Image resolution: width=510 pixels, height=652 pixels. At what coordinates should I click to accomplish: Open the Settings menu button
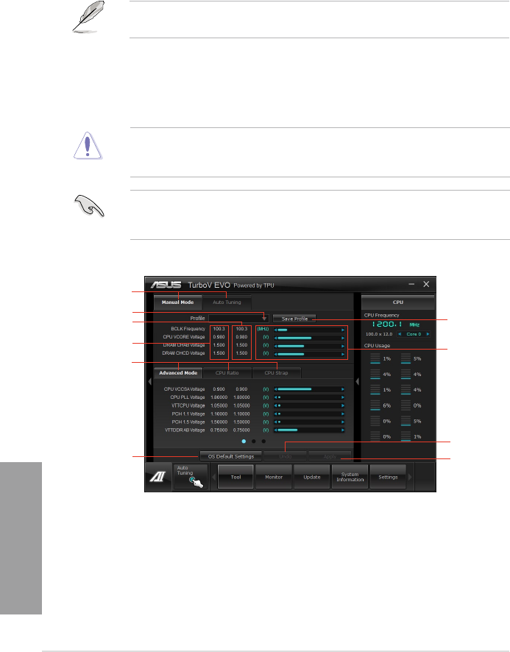click(x=388, y=477)
